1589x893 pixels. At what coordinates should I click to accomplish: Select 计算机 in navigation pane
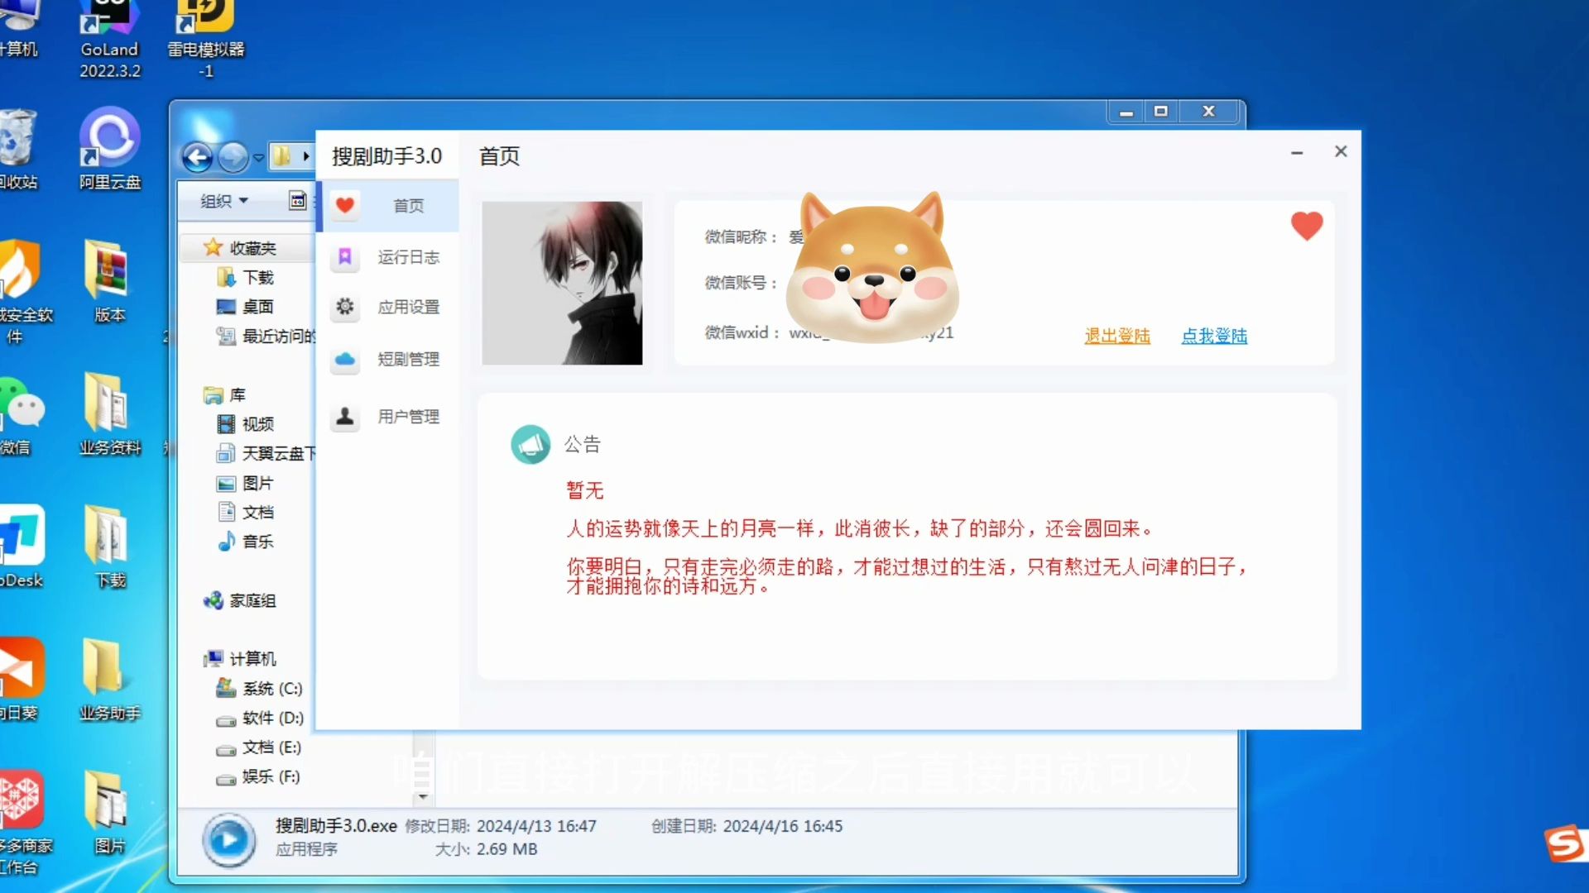(x=240, y=659)
